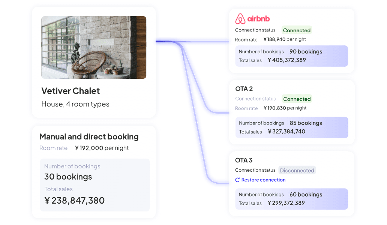The height and width of the screenshot is (225, 387).
Task: Open the Manual and direct booking heading
Action: point(89,136)
